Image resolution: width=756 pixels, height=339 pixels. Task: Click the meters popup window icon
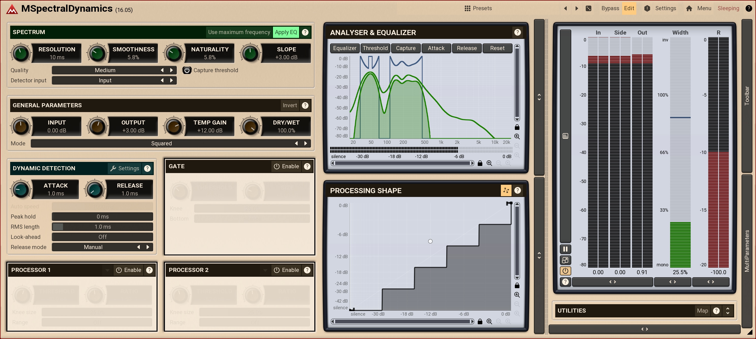point(565,260)
